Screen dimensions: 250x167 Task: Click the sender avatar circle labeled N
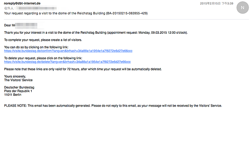click(242, 7)
